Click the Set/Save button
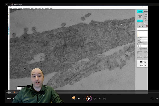The height and width of the screenshot is (106, 159). click(x=140, y=57)
